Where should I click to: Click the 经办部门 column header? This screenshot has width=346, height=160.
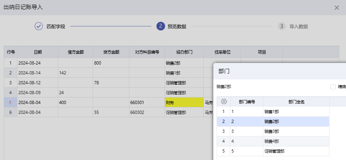click(x=184, y=52)
